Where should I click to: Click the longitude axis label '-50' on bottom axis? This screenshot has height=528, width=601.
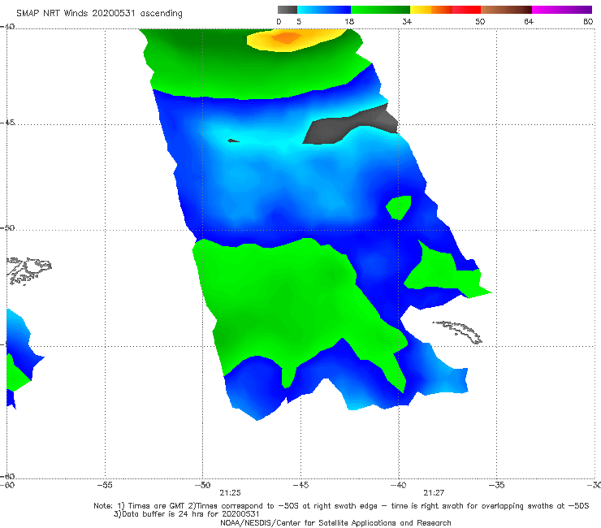coord(202,485)
